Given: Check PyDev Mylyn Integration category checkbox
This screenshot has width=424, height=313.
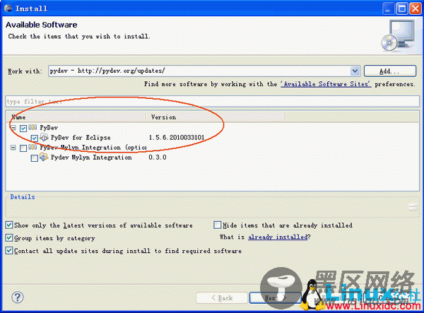Looking at the screenshot, I should [23, 148].
